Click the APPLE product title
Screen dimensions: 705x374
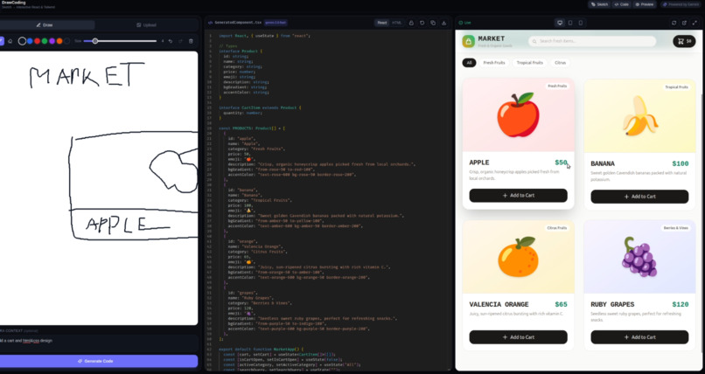[478, 163]
